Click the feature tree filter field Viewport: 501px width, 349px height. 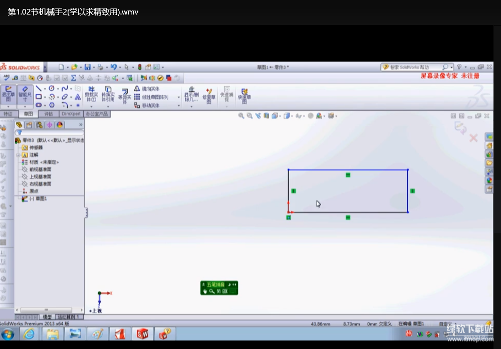coord(50,132)
